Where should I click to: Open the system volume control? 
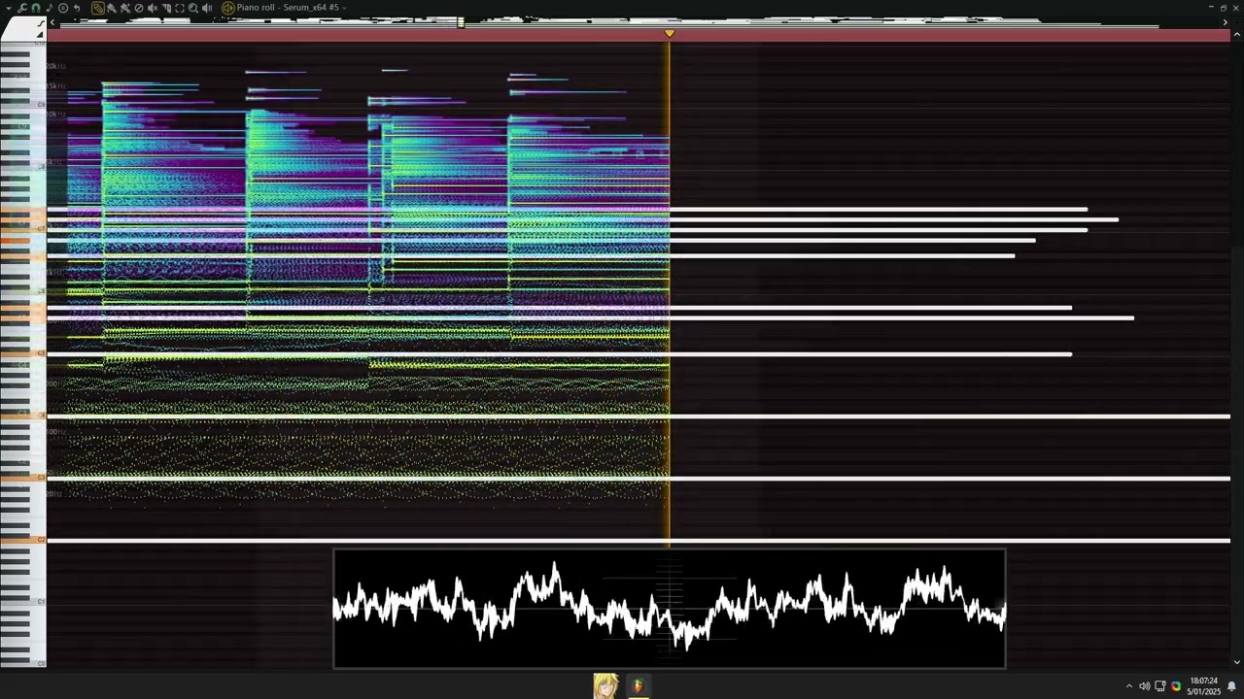[x=1144, y=686]
